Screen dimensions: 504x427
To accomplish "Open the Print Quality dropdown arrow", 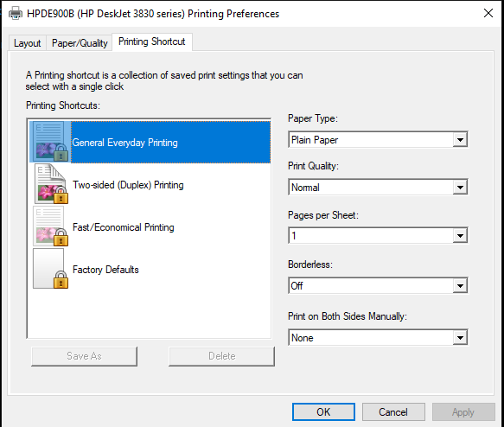I will (x=460, y=188).
